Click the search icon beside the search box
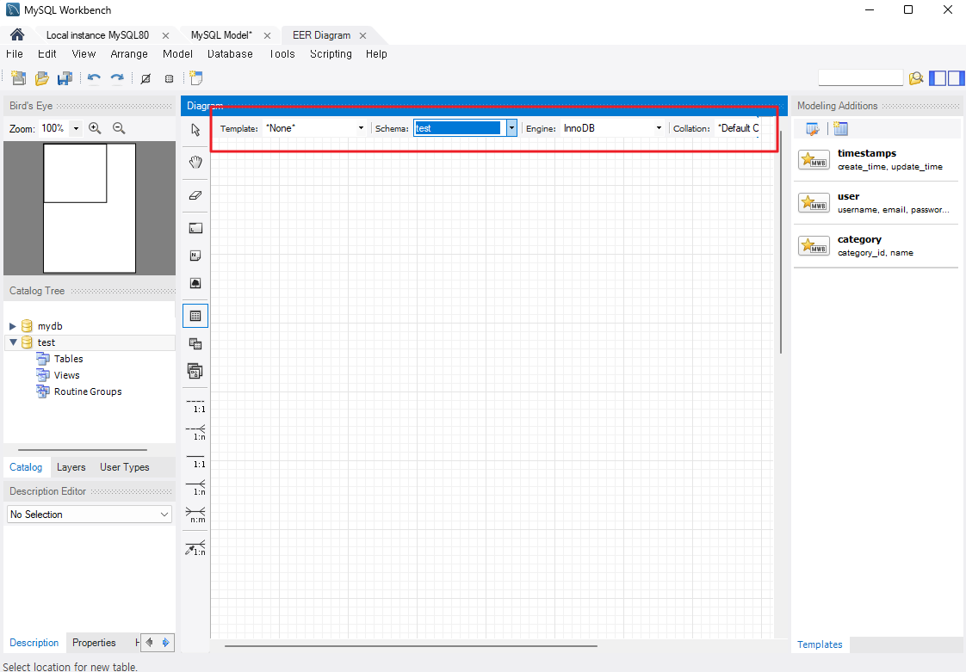 point(916,78)
